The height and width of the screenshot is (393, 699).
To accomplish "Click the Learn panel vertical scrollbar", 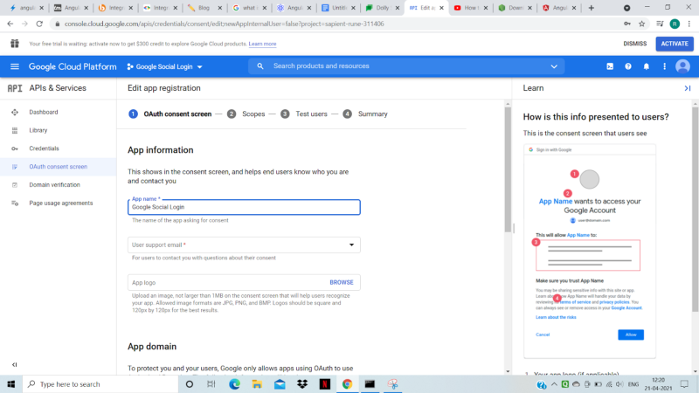I will point(695,210).
